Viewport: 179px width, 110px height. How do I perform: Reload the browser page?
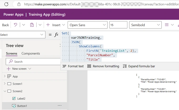coord(6,4)
